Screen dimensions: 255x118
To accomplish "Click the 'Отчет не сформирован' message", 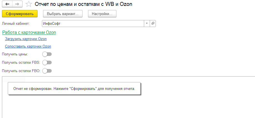I will coord(74,89).
